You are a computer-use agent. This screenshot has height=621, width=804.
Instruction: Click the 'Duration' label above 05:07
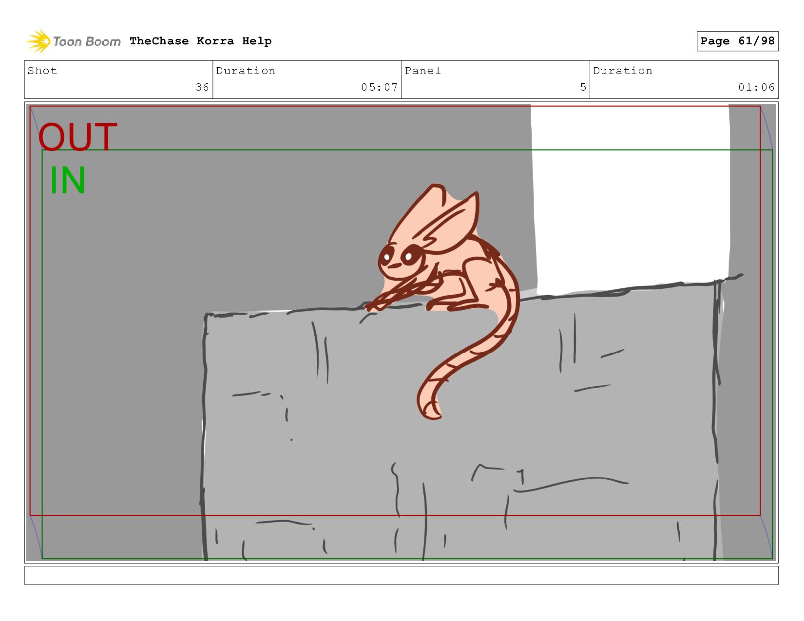click(x=246, y=71)
